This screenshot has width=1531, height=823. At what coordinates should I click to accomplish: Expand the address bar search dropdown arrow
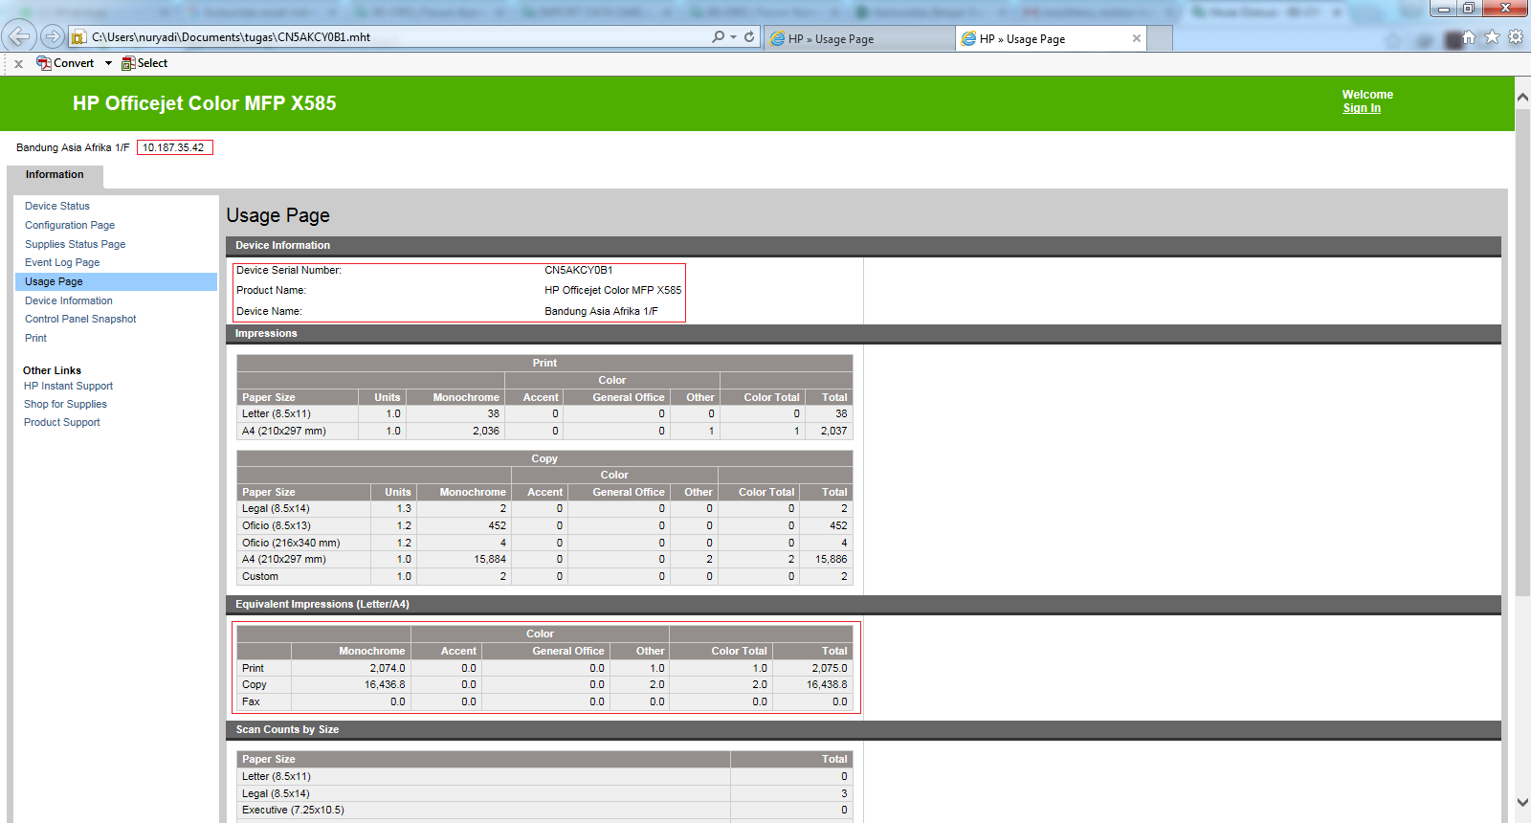pyautogui.click(x=734, y=37)
